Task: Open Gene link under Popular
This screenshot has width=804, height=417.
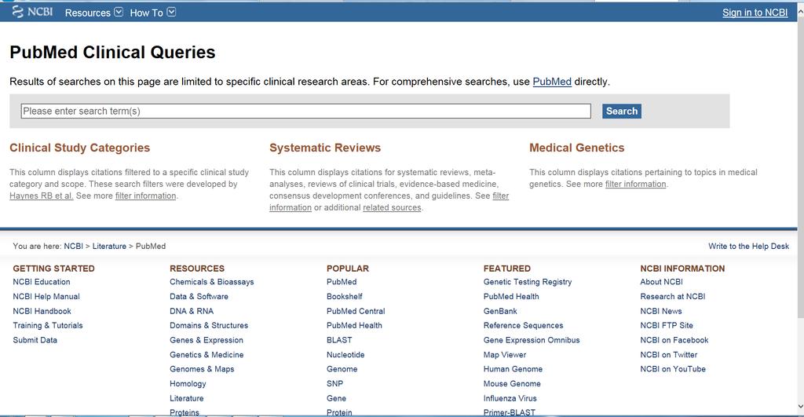Action: coord(336,398)
